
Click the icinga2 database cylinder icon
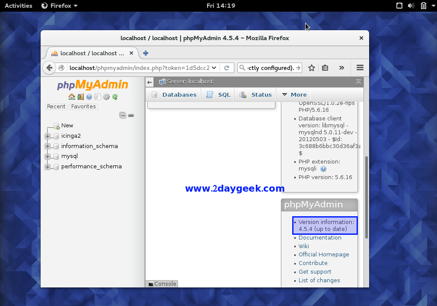point(56,136)
